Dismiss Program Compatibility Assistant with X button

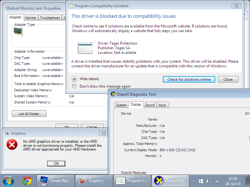coord(236,6)
